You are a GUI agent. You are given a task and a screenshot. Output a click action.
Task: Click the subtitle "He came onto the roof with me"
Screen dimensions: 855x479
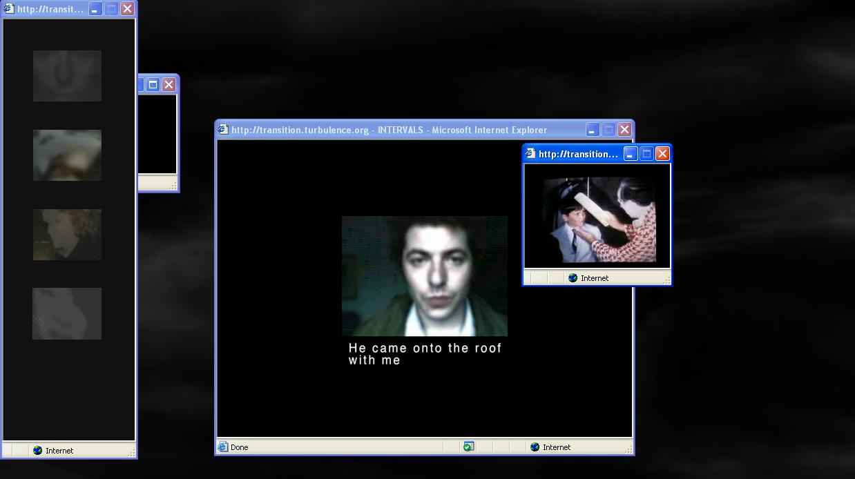pos(425,354)
